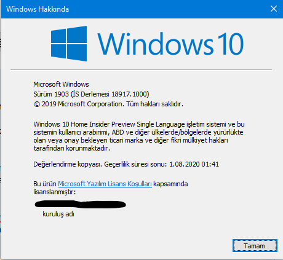Click the lisanslanmıştır text
283x260 pixels.
(55, 192)
